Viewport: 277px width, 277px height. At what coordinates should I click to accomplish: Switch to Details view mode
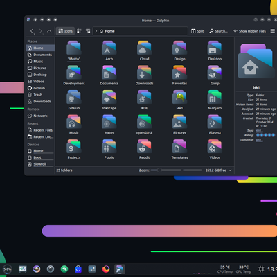tap(88, 31)
